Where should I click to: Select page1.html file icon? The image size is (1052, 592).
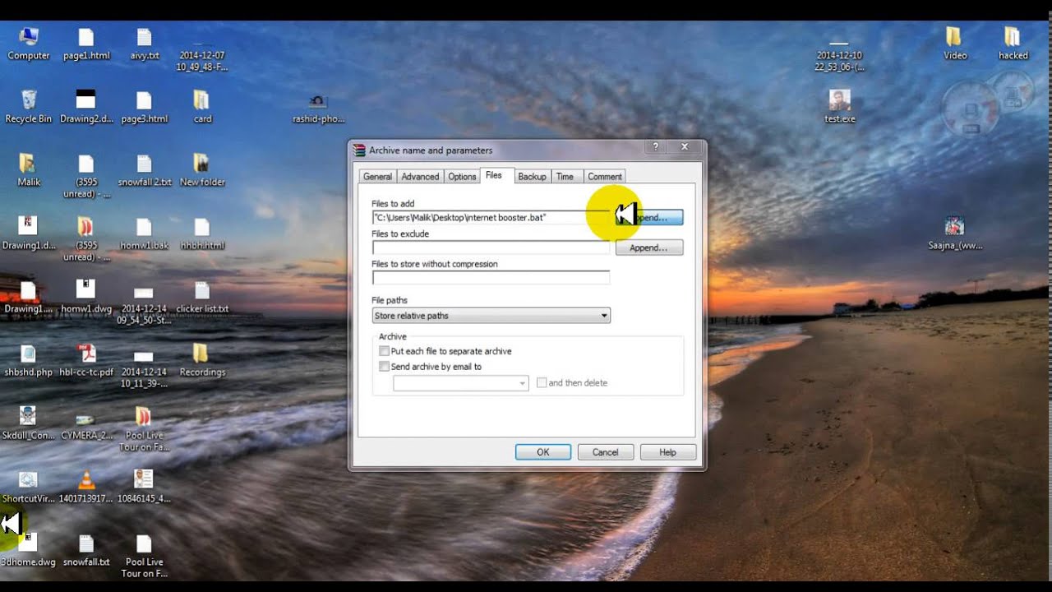pos(86,44)
